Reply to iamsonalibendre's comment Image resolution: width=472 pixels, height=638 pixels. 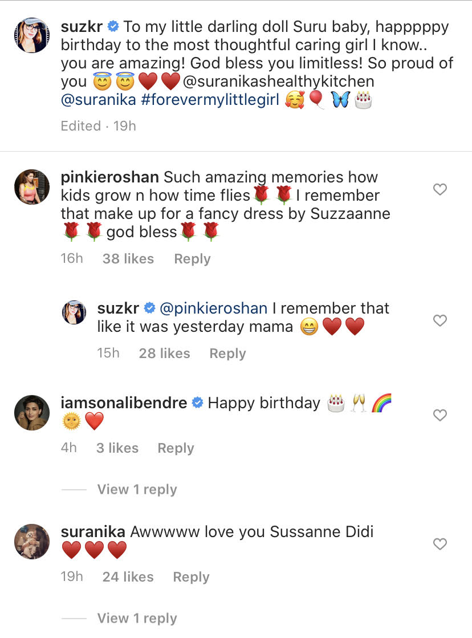pyautogui.click(x=176, y=448)
